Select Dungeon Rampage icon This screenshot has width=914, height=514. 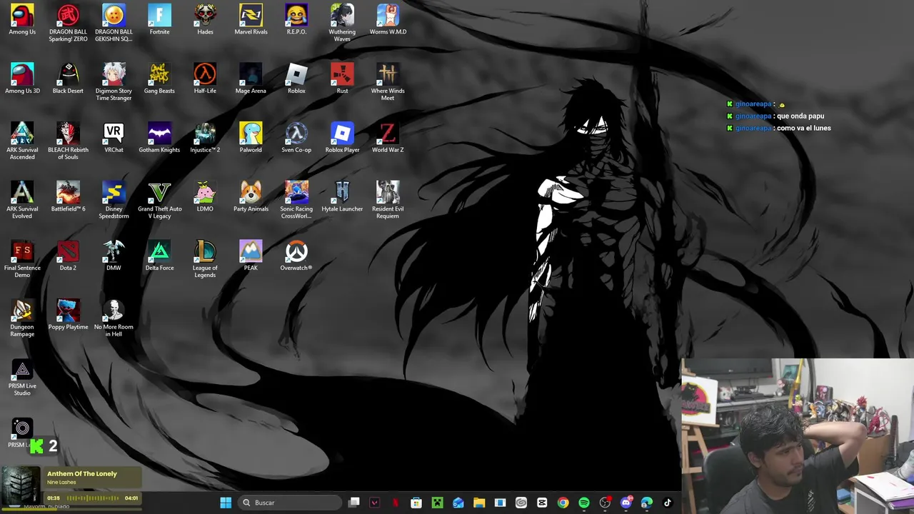coord(22,319)
